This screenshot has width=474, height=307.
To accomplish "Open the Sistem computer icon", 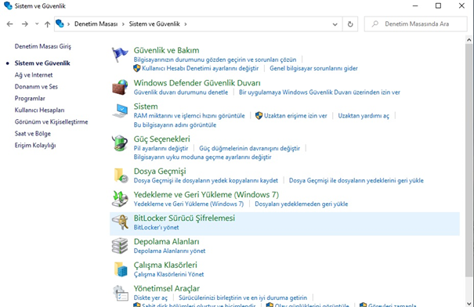I will click(x=120, y=110).
